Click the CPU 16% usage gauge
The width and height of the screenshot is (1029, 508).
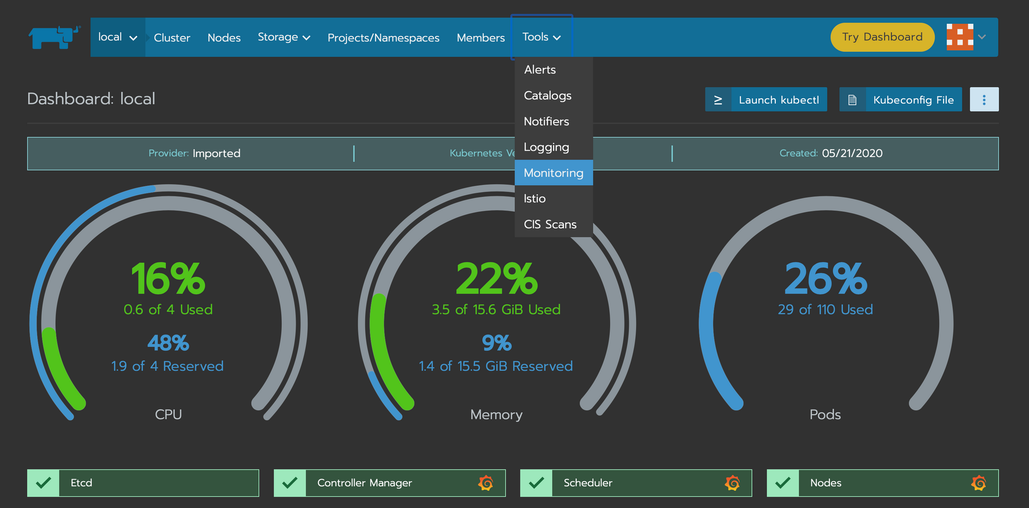click(168, 304)
